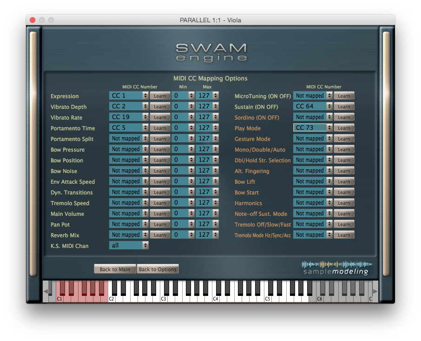
Task: Click the right arrow beside the keyboard
Action: 376,292
